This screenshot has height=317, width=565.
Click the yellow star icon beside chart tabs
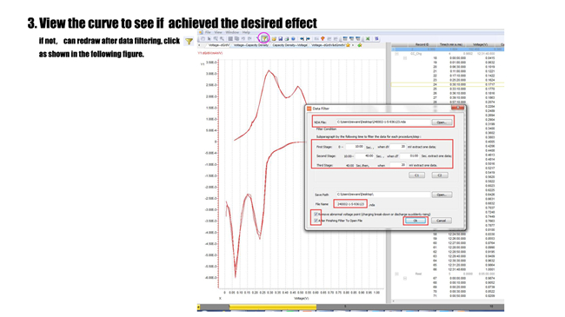click(x=348, y=45)
